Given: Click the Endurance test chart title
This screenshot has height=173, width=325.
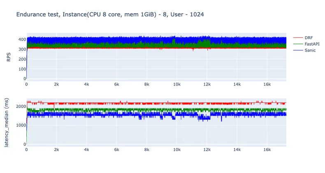Looking at the screenshot, I should click(x=110, y=14).
